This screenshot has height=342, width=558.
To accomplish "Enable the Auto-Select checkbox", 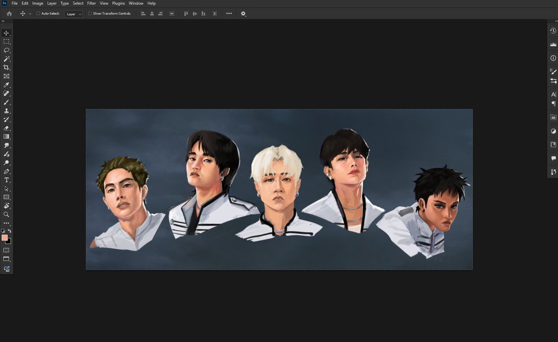I will 38,13.
